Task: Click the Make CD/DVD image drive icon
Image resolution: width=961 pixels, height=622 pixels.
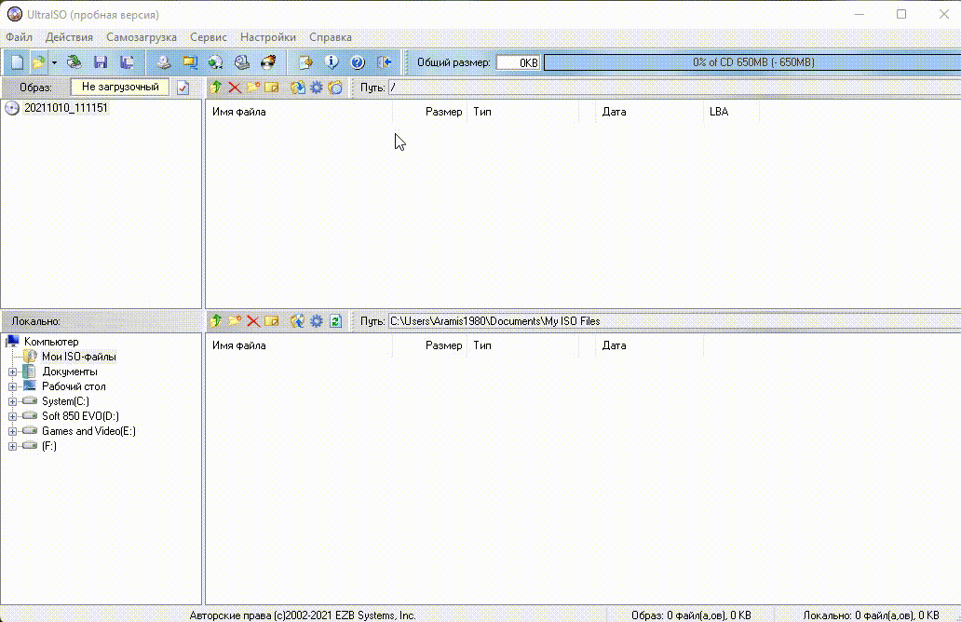Action: tap(163, 61)
